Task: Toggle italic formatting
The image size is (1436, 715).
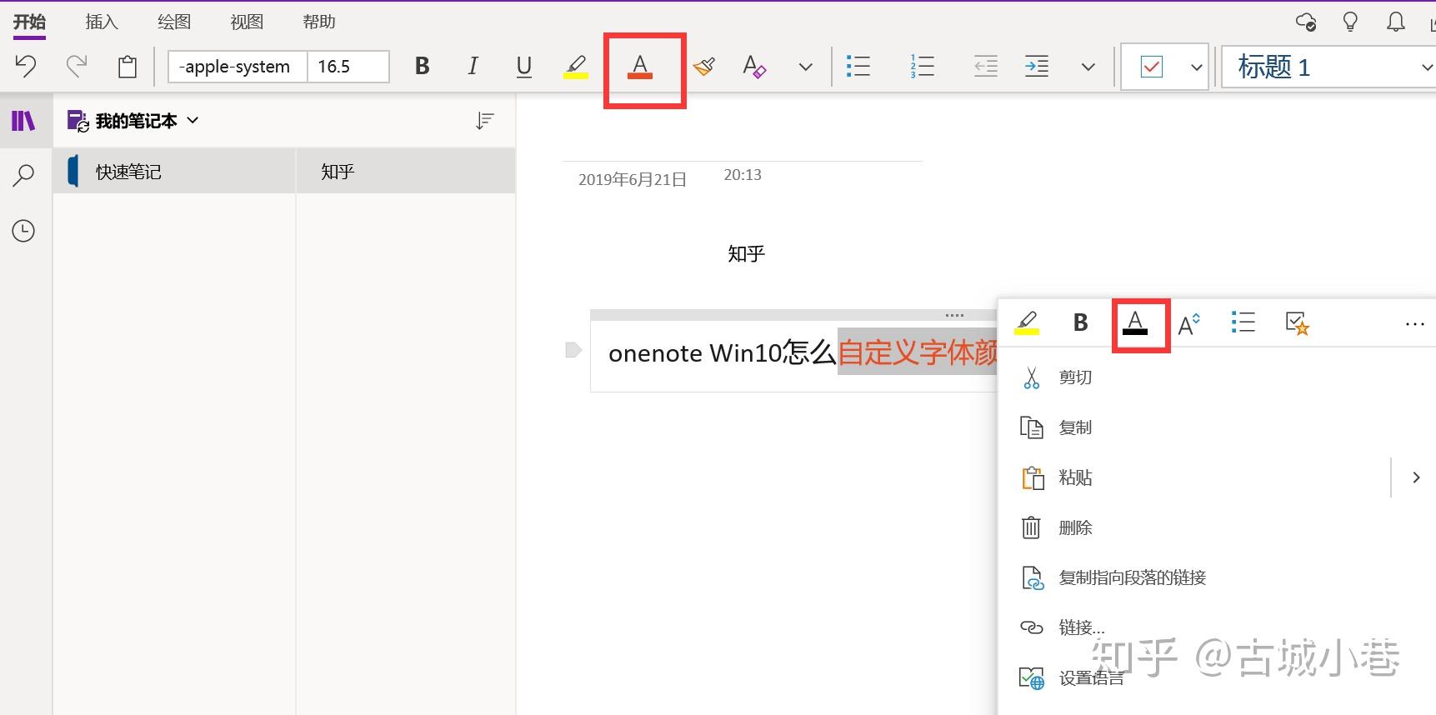Action: 473,66
